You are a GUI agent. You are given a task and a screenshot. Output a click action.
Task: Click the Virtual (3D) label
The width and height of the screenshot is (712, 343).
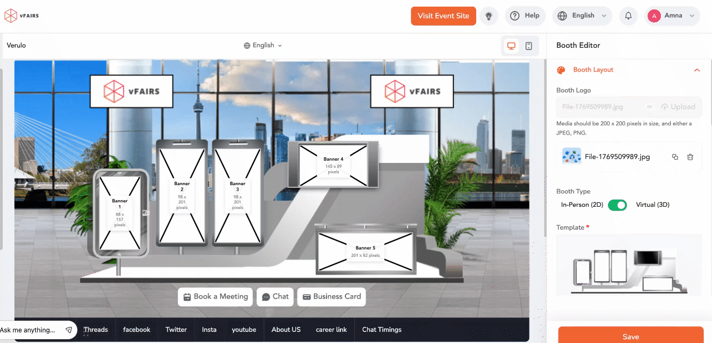coord(652,205)
